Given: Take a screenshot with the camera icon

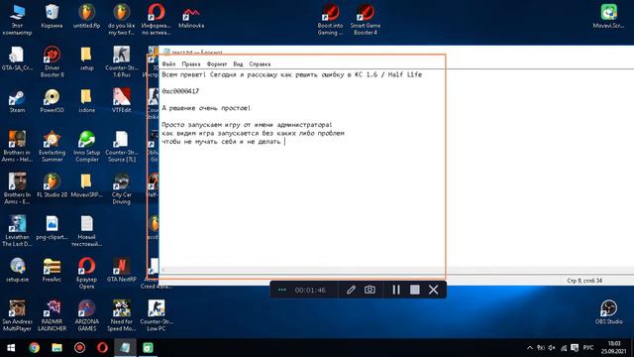Looking at the screenshot, I should tap(370, 290).
